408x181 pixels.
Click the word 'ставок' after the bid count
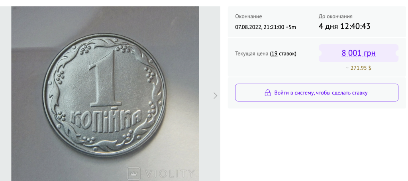click(288, 53)
